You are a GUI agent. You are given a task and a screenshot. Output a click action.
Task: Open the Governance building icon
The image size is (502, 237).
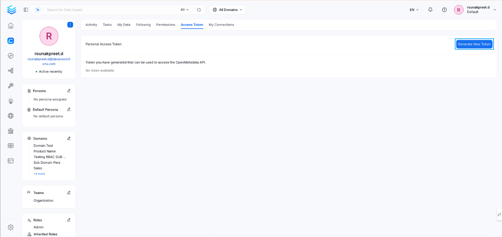[x=11, y=131]
